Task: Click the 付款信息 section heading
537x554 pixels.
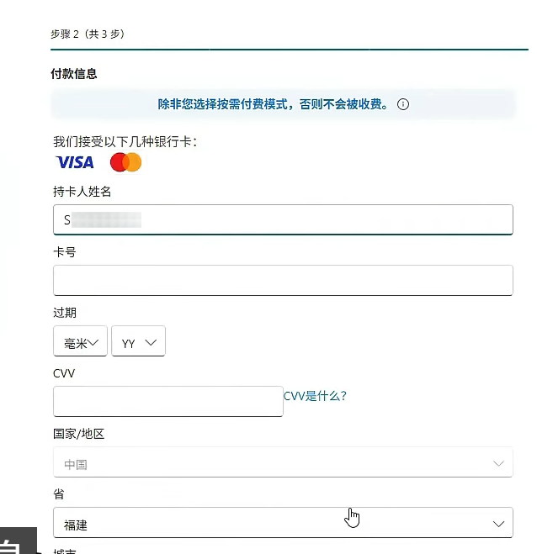Action: click(x=74, y=74)
